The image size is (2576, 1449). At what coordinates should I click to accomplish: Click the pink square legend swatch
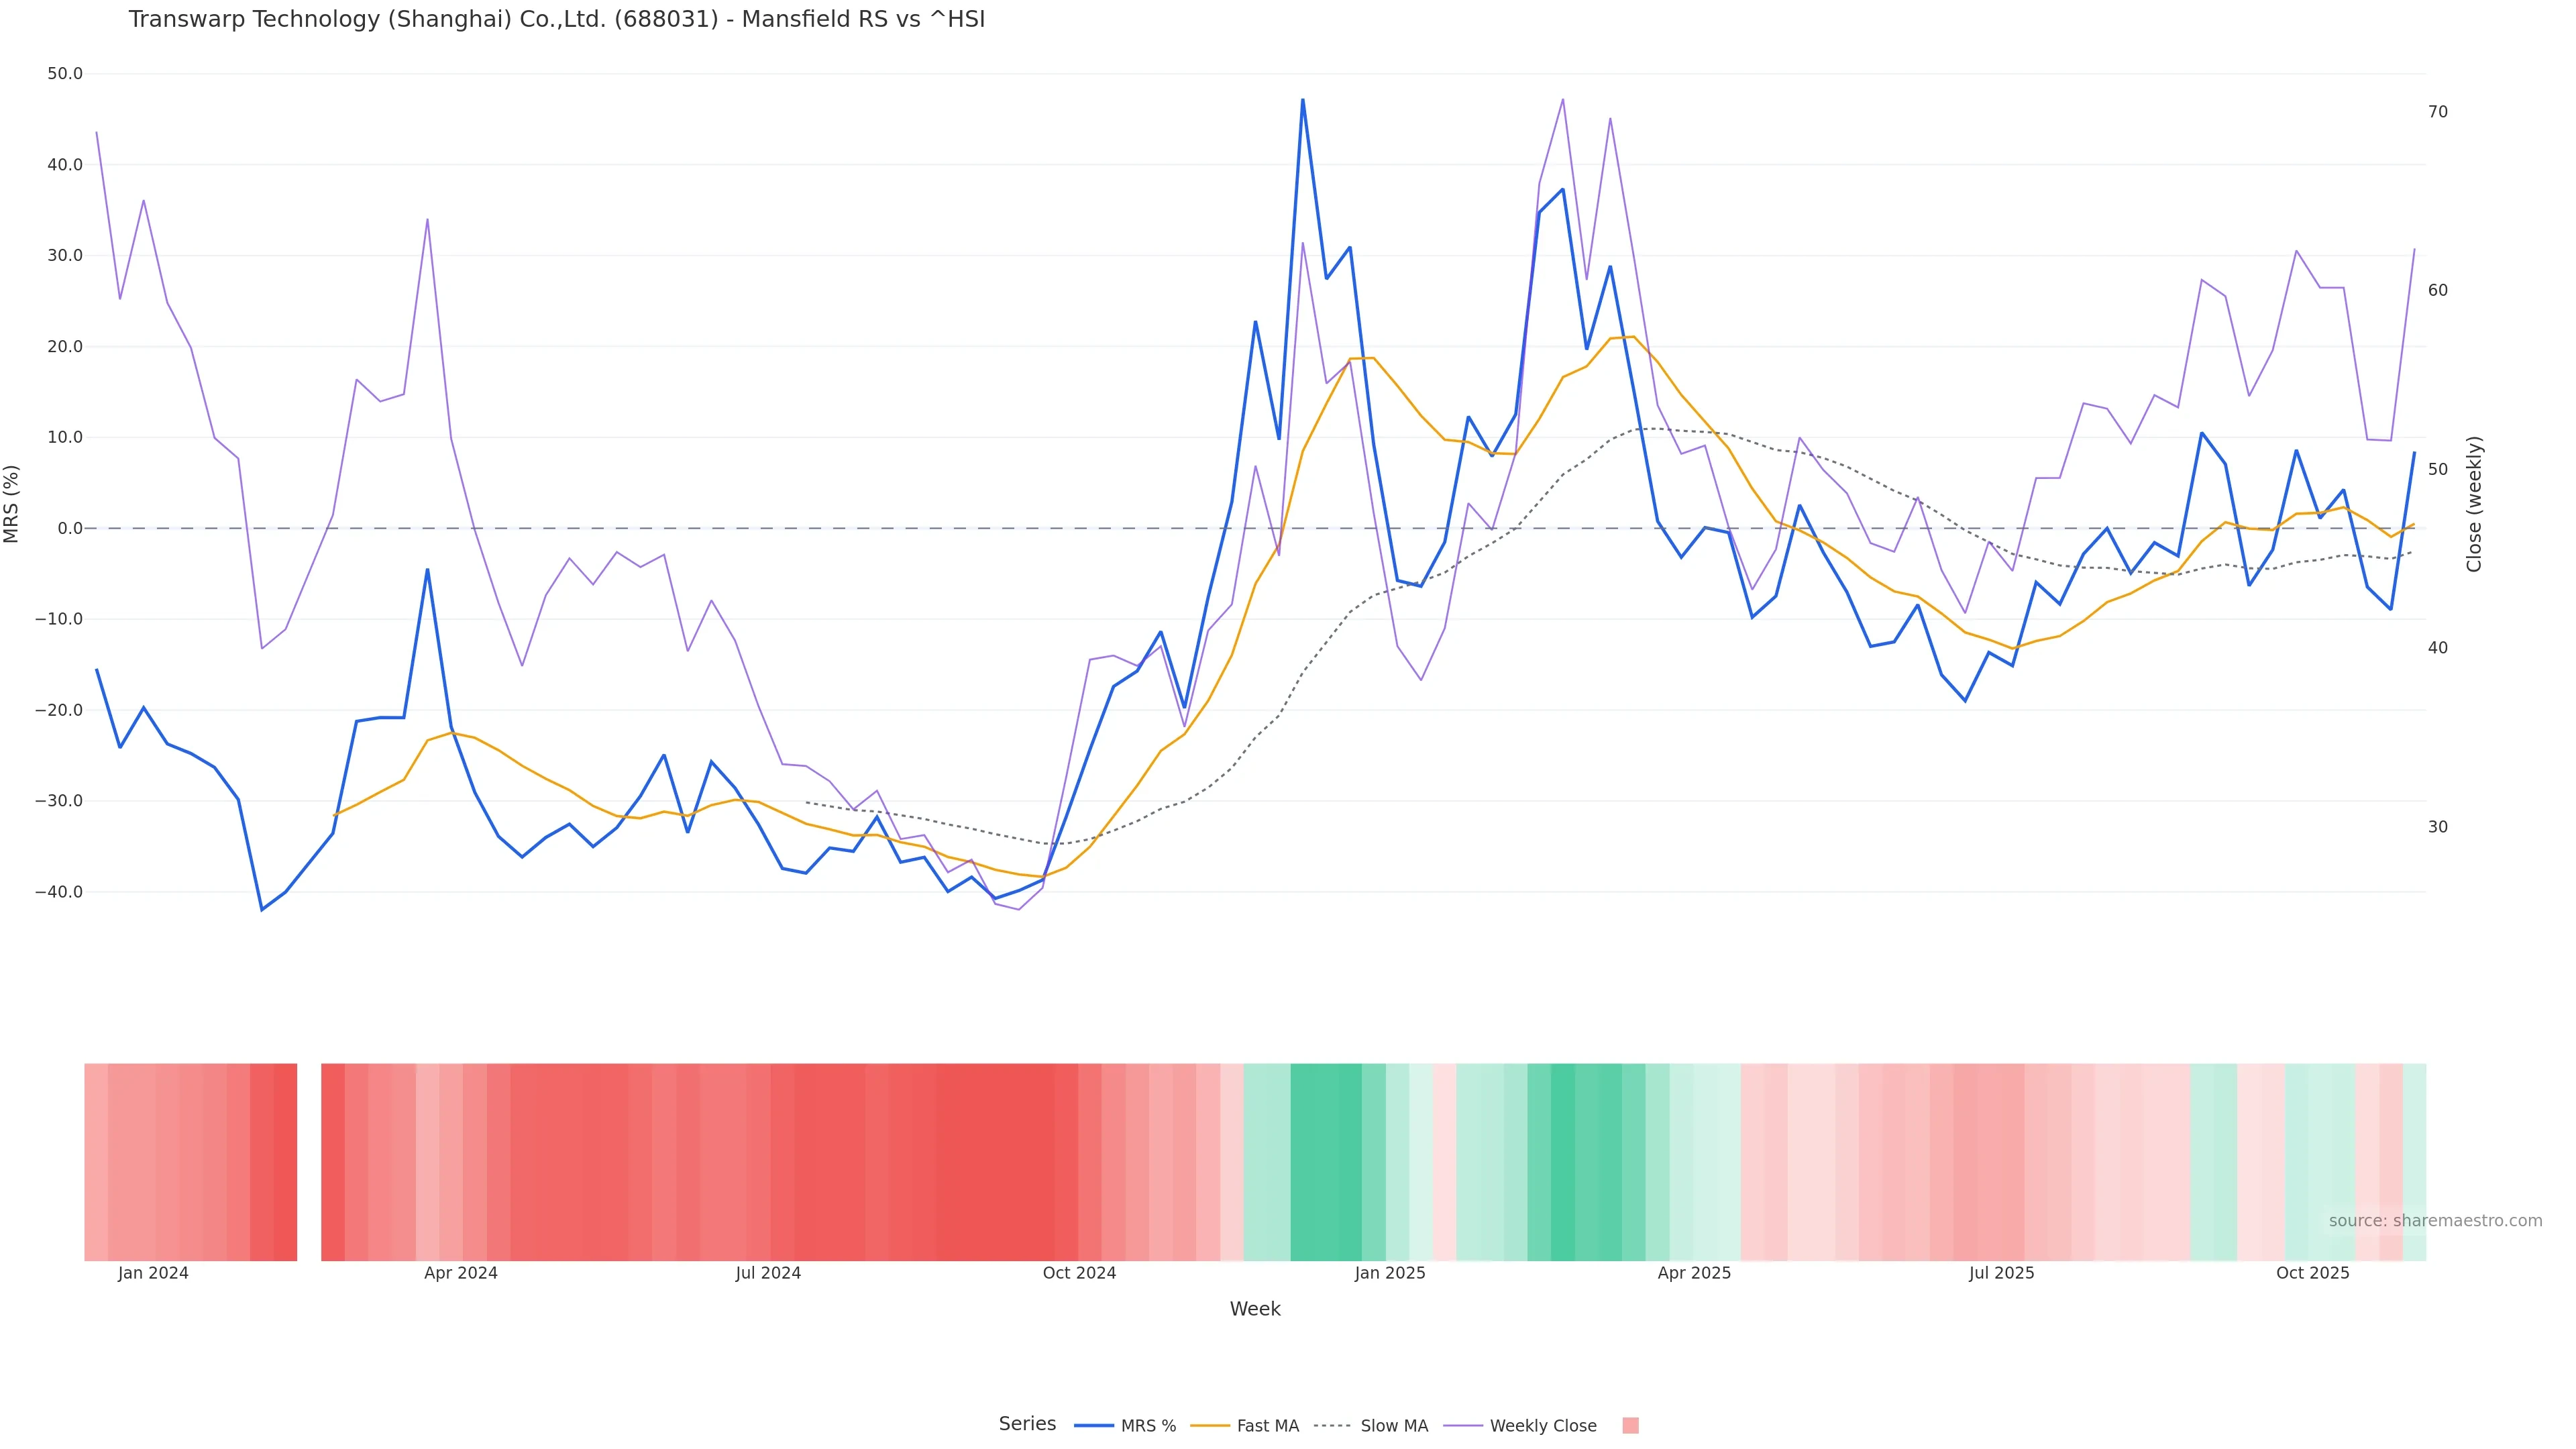point(1630,1426)
